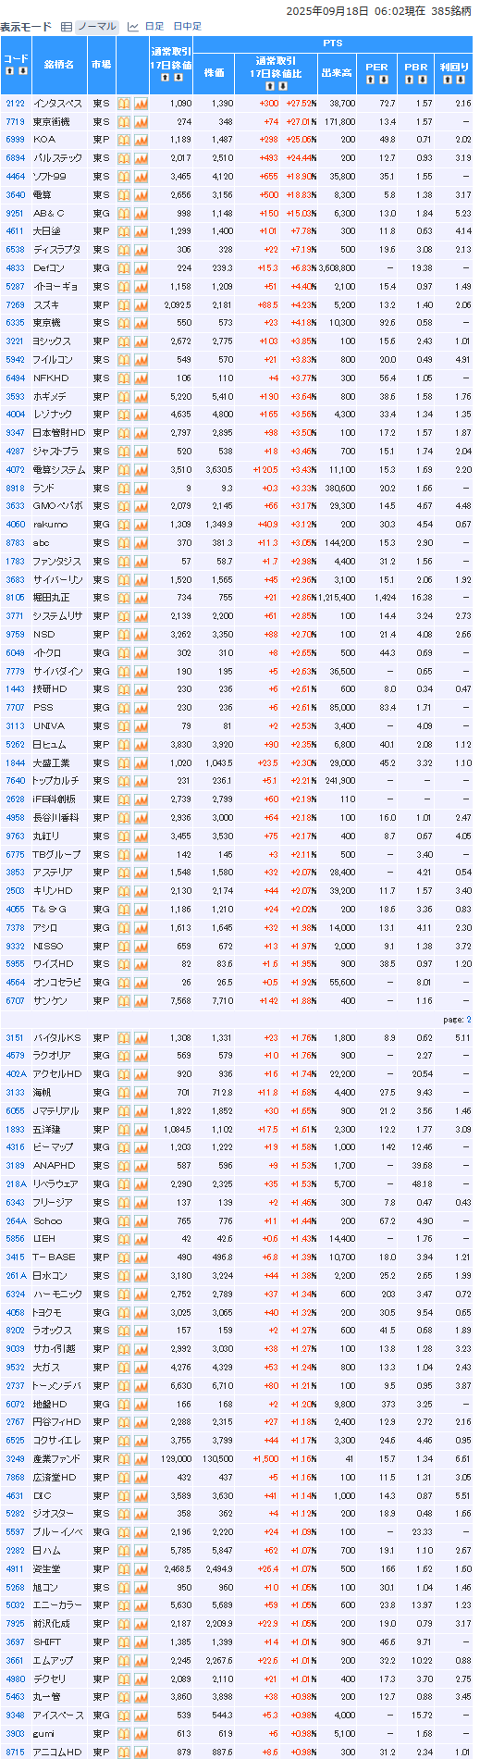Screen dimensions: 480x1759
Task: Open the chart icon for NFKHD row
Action: tap(141, 378)
